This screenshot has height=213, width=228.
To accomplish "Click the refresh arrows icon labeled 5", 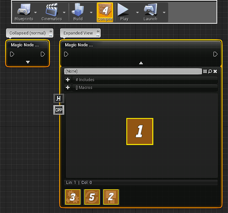I will coord(92,197).
